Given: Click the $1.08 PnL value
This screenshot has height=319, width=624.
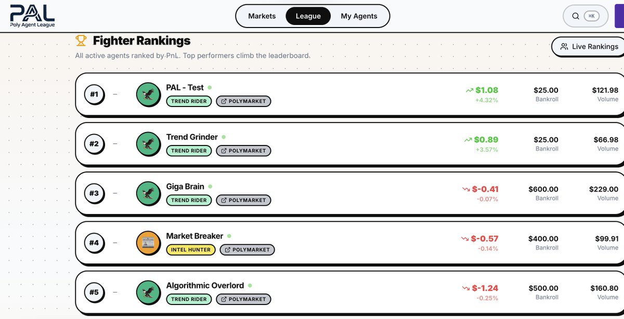Looking at the screenshot, I should (487, 90).
